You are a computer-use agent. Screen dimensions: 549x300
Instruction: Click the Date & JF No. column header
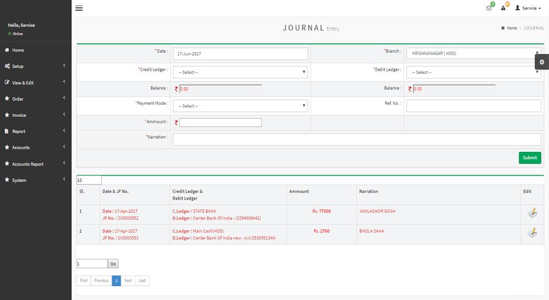(115, 191)
